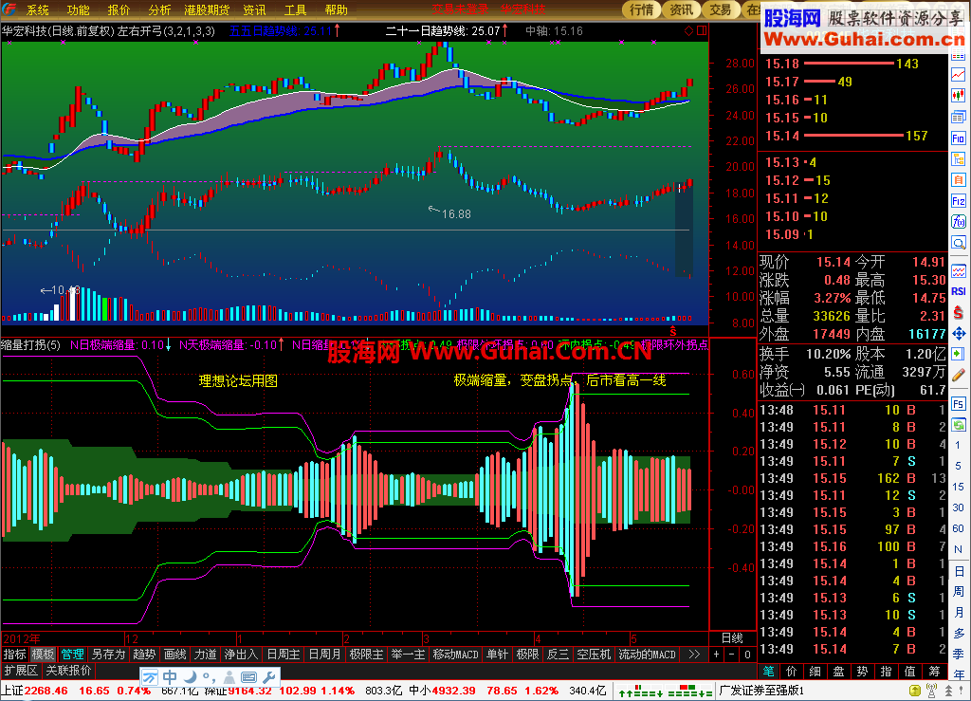Click the keyboard icon on IME toolbar
The height and width of the screenshot is (701, 971).
point(249,677)
